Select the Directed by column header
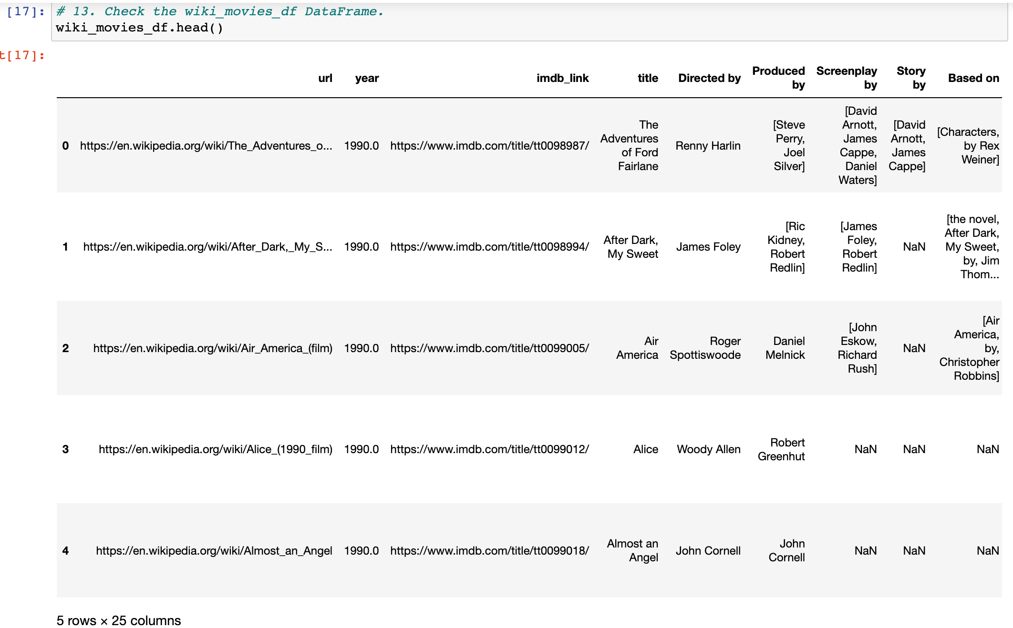Image resolution: width=1013 pixels, height=628 pixels. pyautogui.click(x=709, y=78)
